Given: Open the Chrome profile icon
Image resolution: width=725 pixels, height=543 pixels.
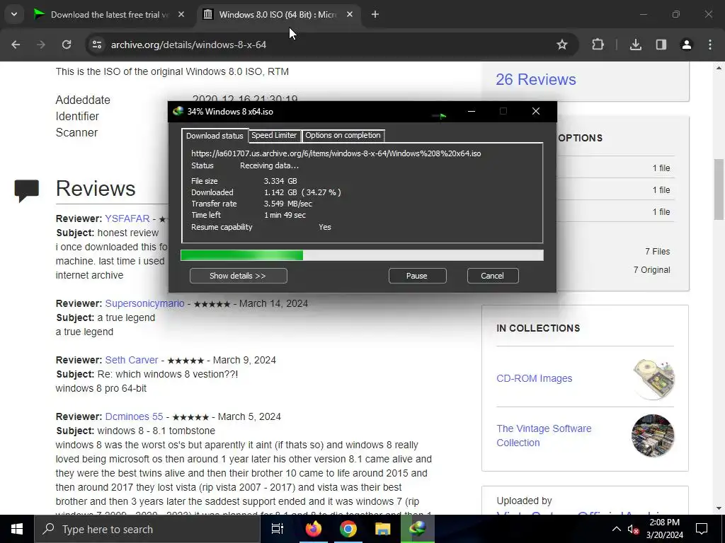Looking at the screenshot, I should (x=687, y=45).
